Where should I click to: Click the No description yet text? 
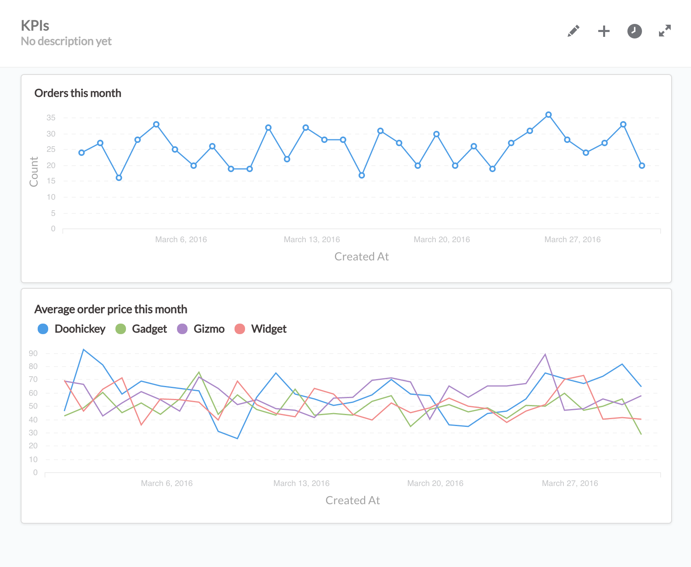pos(66,41)
